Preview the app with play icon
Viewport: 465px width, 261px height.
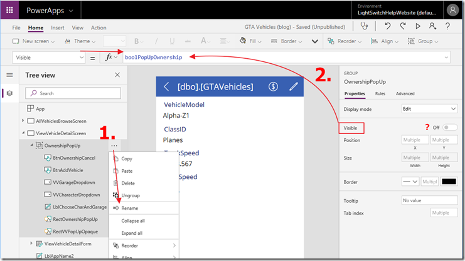418,26
